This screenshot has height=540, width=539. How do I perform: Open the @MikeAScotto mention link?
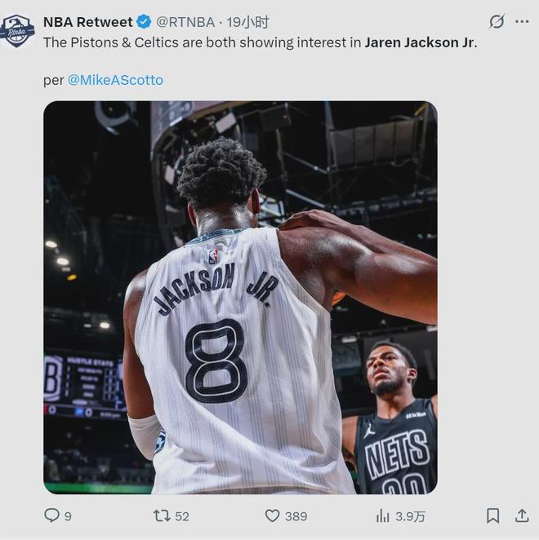pyautogui.click(x=115, y=80)
